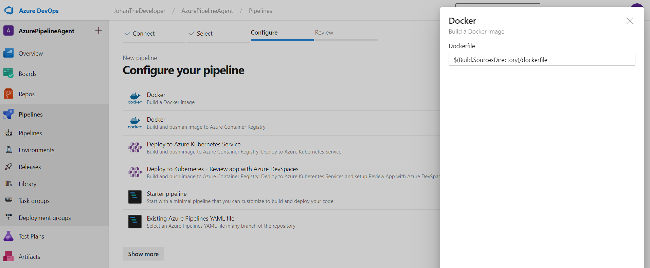Click the Deploy to Azure Kubernetes Service icon
650x268 pixels.
[x=135, y=147]
